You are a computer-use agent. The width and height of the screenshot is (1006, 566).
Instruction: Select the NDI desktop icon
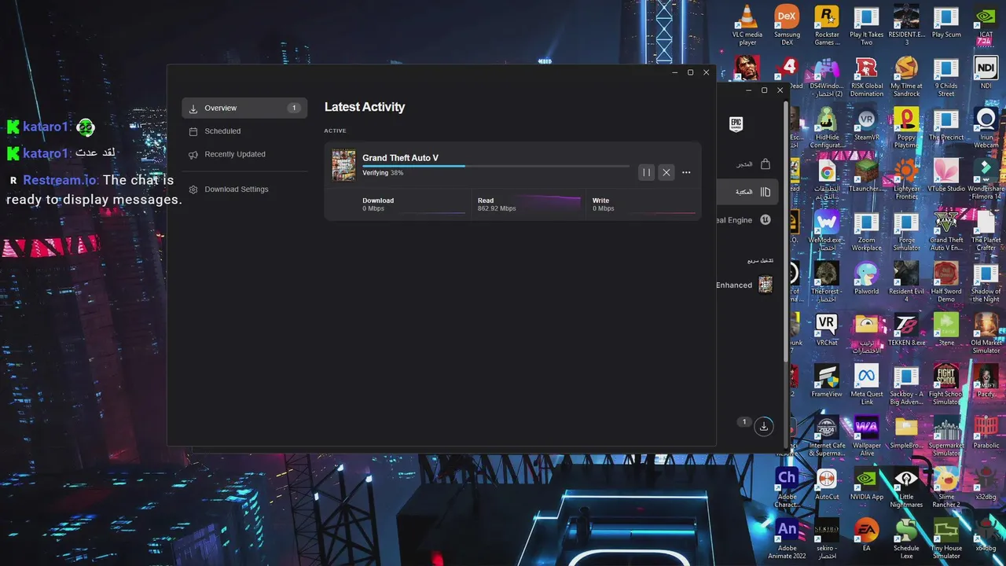pyautogui.click(x=986, y=73)
